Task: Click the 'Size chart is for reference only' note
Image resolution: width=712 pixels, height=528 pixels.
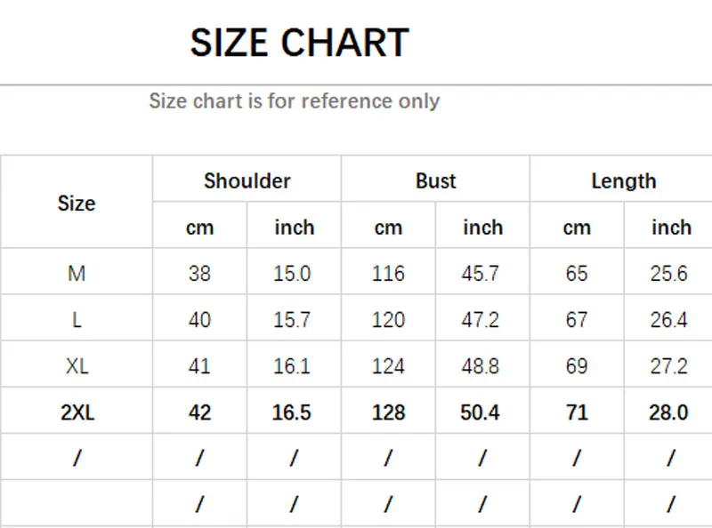Action: pos(294,100)
